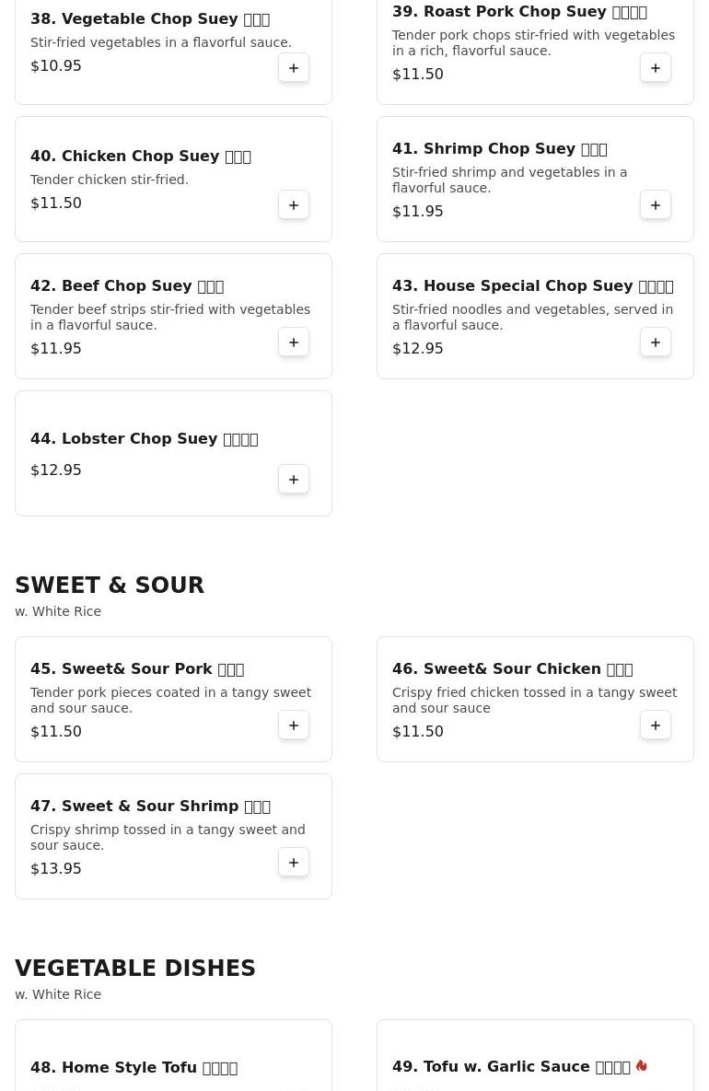Click plus button for Chicken Chop Suey

tap(294, 205)
